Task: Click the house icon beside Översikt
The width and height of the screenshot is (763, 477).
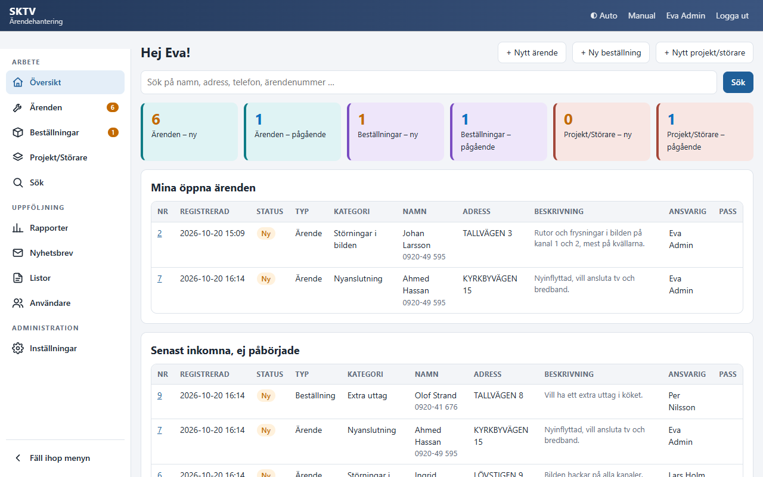Action: coord(18,82)
